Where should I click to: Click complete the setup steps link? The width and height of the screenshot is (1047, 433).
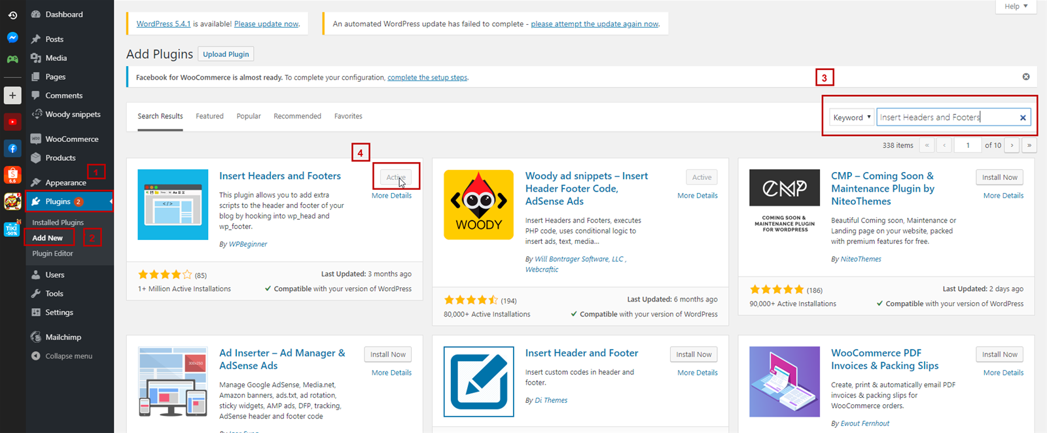(x=427, y=78)
